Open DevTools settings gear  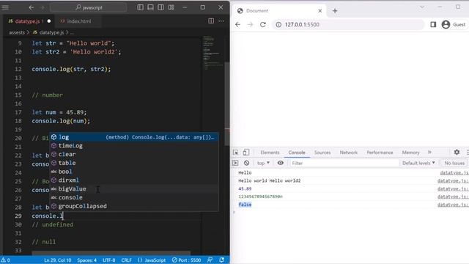click(457, 152)
